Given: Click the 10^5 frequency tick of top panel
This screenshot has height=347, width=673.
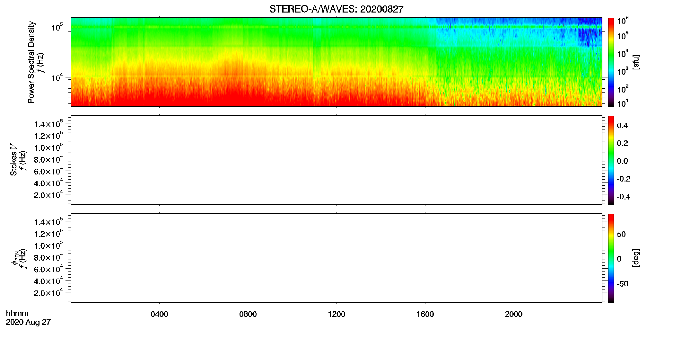Looking at the screenshot, I should pyautogui.click(x=57, y=27).
